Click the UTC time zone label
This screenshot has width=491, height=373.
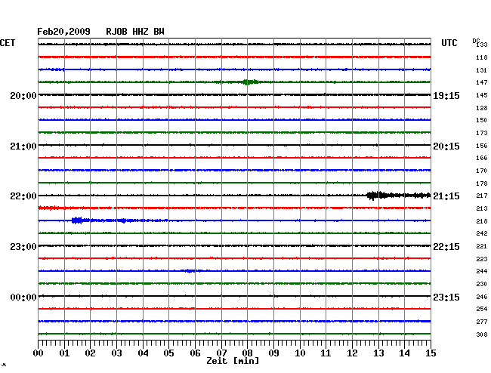[449, 43]
